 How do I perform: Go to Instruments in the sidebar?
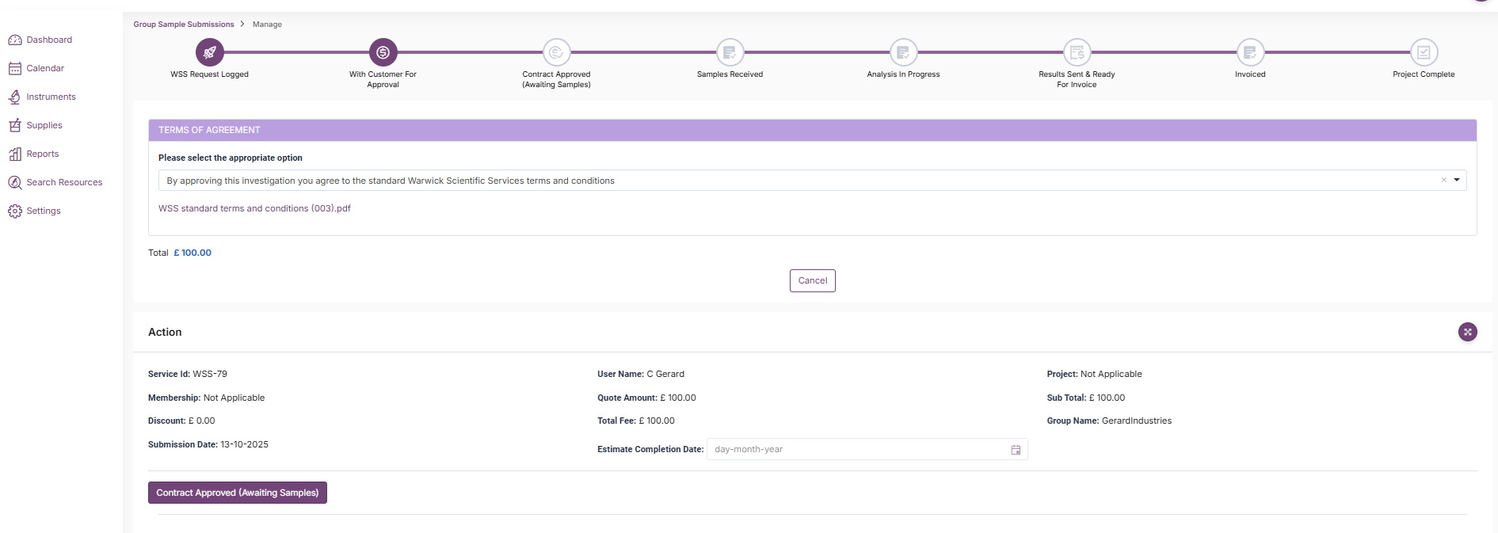tap(51, 97)
